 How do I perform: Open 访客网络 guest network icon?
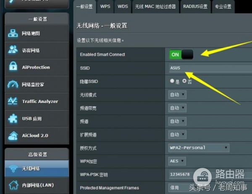click(x=13, y=50)
